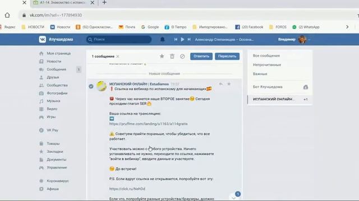Open НОВОСТИ bookmark folder
Viewport: 359px width, 201px height.
click(x=33, y=27)
